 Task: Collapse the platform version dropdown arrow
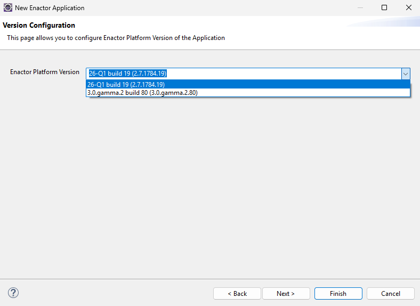click(x=406, y=74)
